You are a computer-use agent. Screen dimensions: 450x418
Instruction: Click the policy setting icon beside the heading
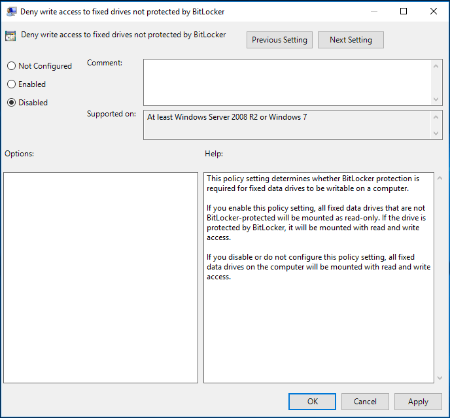point(10,36)
